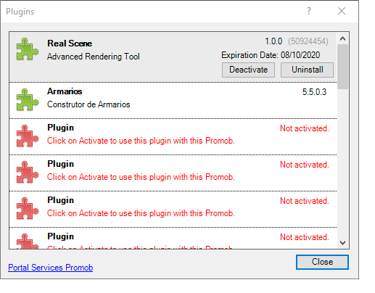Select the second red Plugin puzzle icon
This screenshot has width=375, height=293.
click(27, 172)
